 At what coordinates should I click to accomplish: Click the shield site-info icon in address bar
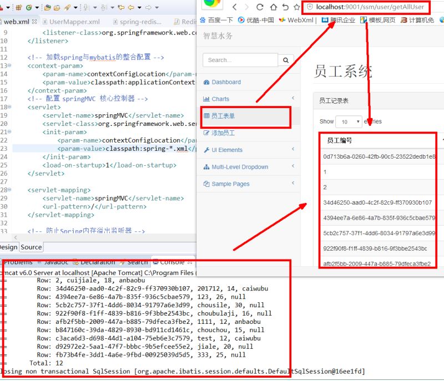coord(310,7)
